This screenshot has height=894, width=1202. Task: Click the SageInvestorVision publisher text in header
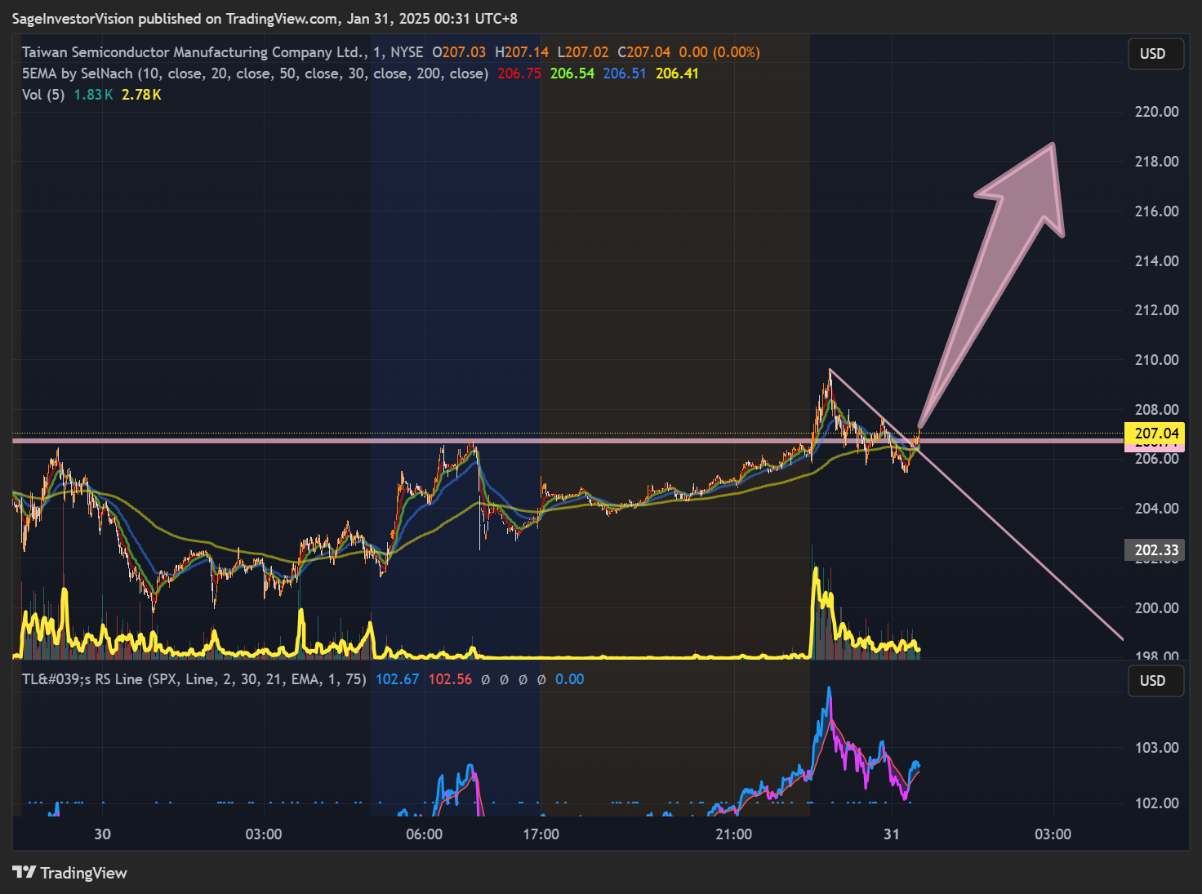coord(73,19)
